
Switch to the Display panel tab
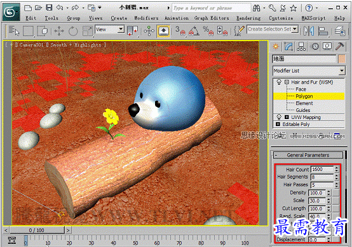tap(327, 46)
